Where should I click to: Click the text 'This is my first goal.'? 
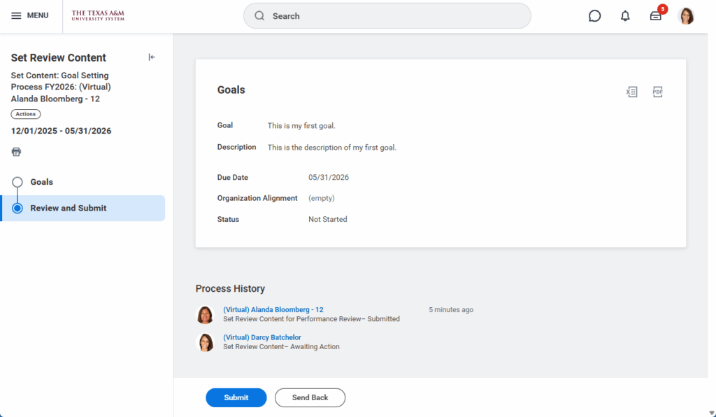tap(301, 126)
